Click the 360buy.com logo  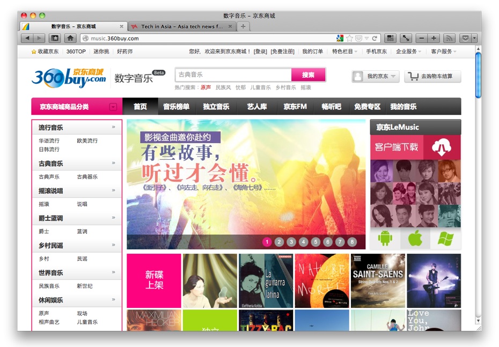click(x=69, y=78)
